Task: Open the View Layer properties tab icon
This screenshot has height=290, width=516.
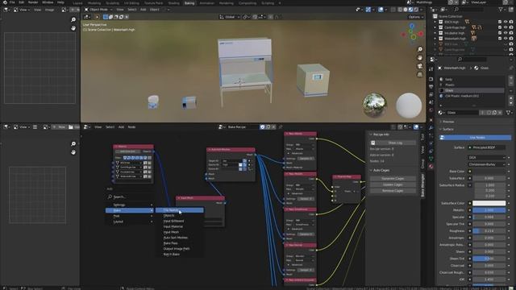Action: 431,95
